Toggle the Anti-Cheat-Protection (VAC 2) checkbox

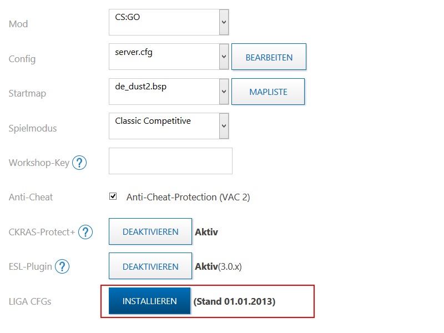tap(113, 196)
